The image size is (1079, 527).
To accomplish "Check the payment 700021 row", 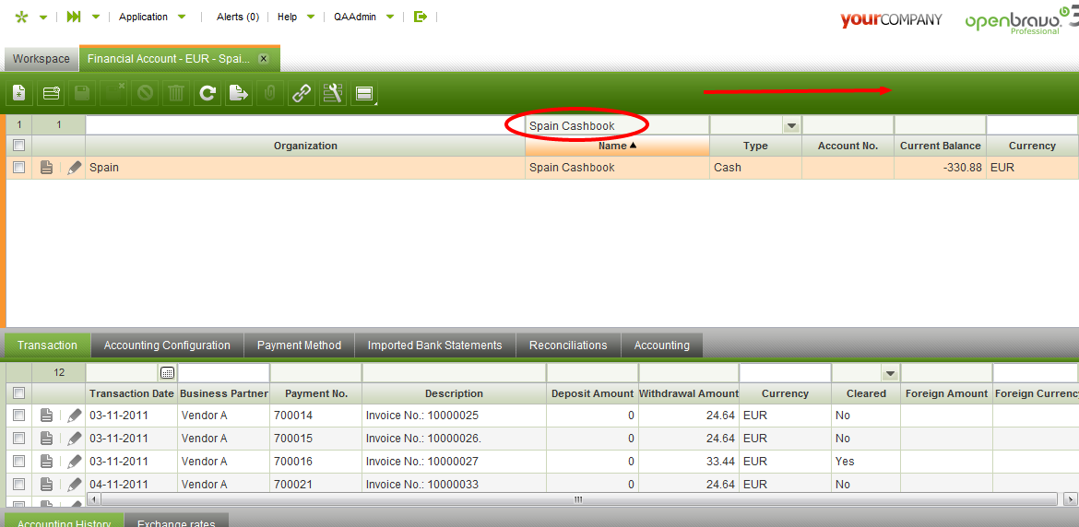I will (19, 485).
